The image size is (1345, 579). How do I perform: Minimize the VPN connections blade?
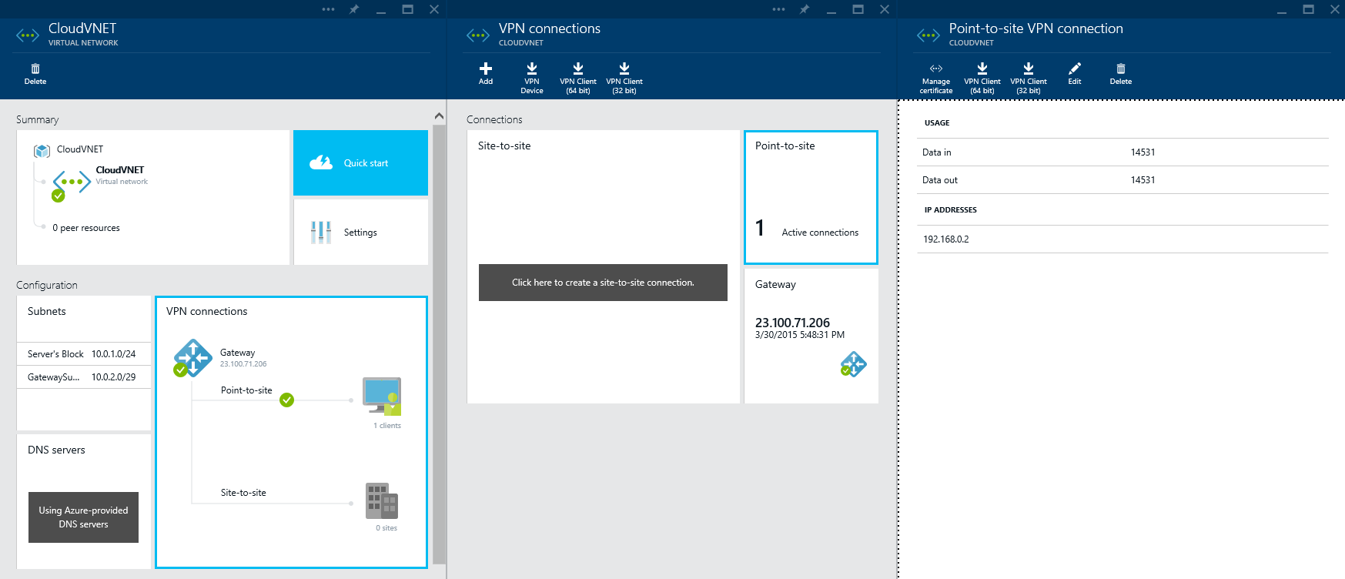coord(831,11)
